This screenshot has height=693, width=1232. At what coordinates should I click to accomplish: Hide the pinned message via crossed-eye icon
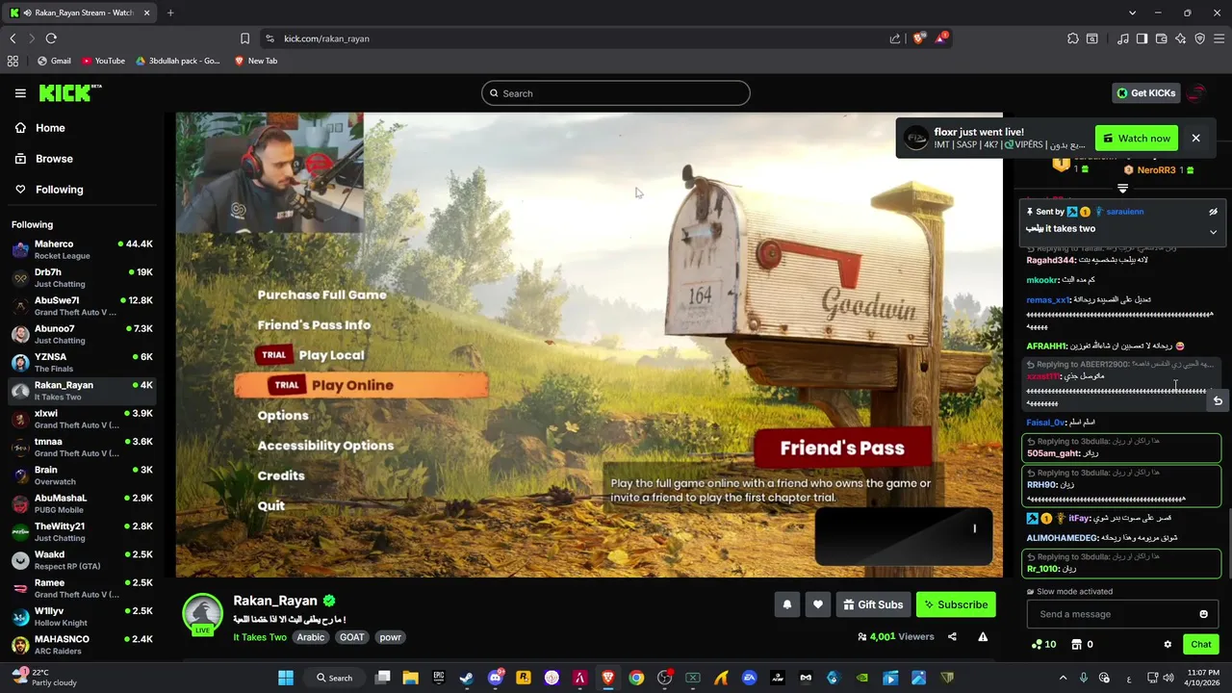[x=1213, y=212]
